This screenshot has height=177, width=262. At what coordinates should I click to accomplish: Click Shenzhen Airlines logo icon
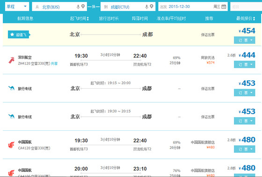tap(11, 60)
